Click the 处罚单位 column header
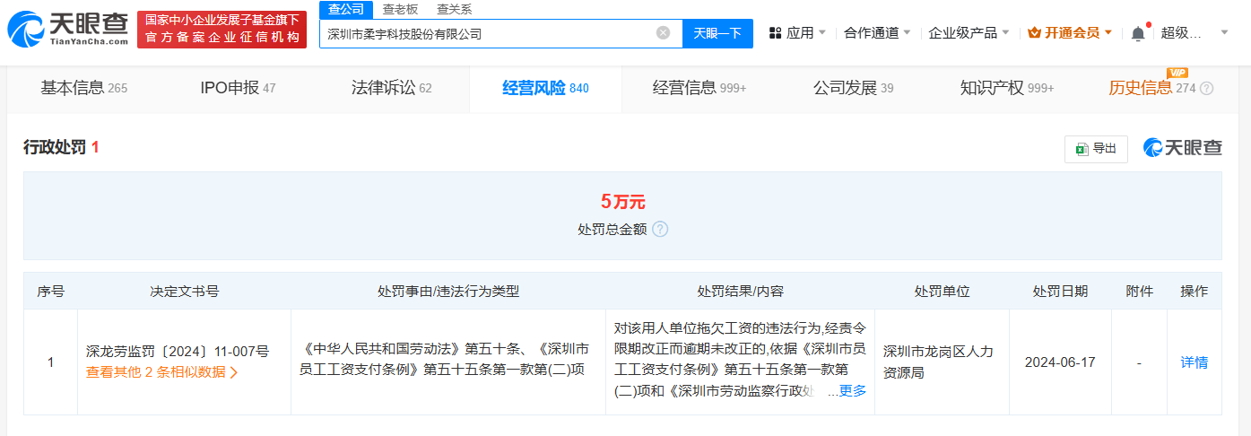Image resolution: width=1251 pixels, height=436 pixels. (x=942, y=292)
